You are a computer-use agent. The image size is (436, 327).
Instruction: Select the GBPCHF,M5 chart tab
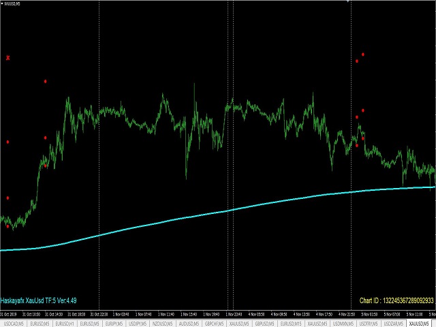[214, 324]
